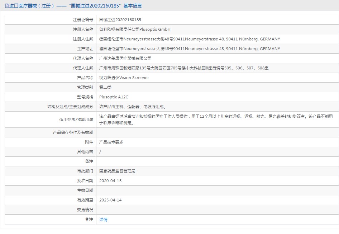Click approval department 国家药品监督管理局
Image resolution: width=339 pixels, height=234 pixels.
click(x=117, y=171)
